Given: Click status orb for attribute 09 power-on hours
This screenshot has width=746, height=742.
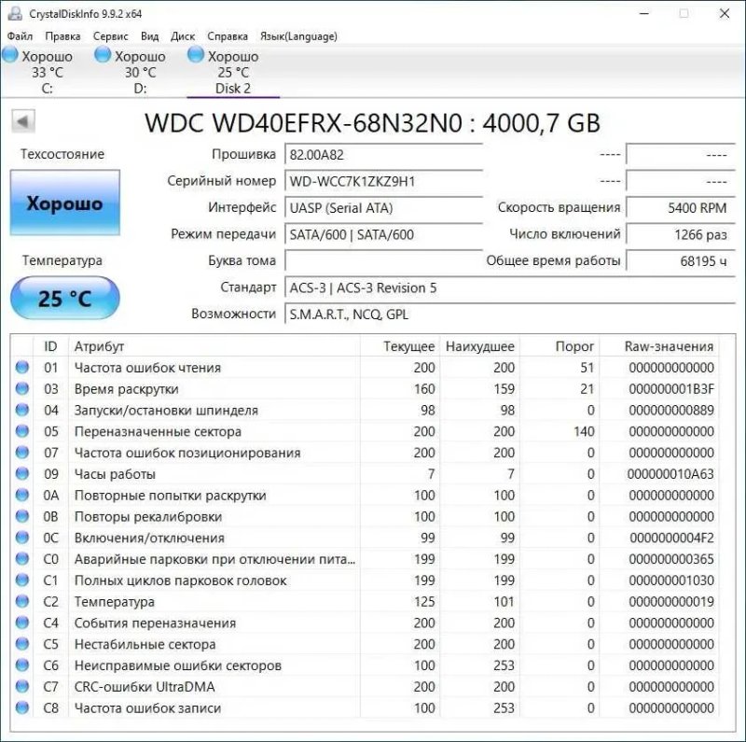Looking at the screenshot, I should pos(22,473).
